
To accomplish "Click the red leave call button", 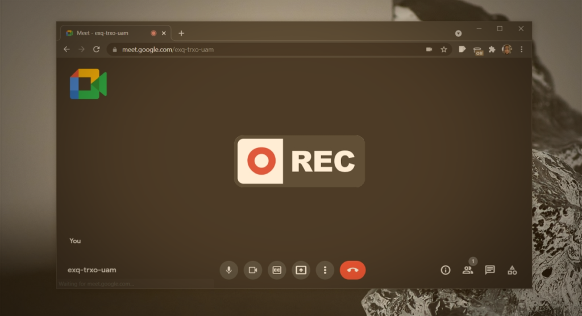I will [352, 270].
